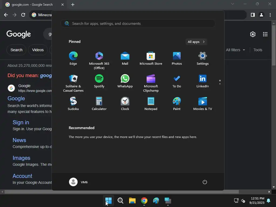Launch Microsoft Clipchamp
The image size is (276, 207).
click(151, 83)
